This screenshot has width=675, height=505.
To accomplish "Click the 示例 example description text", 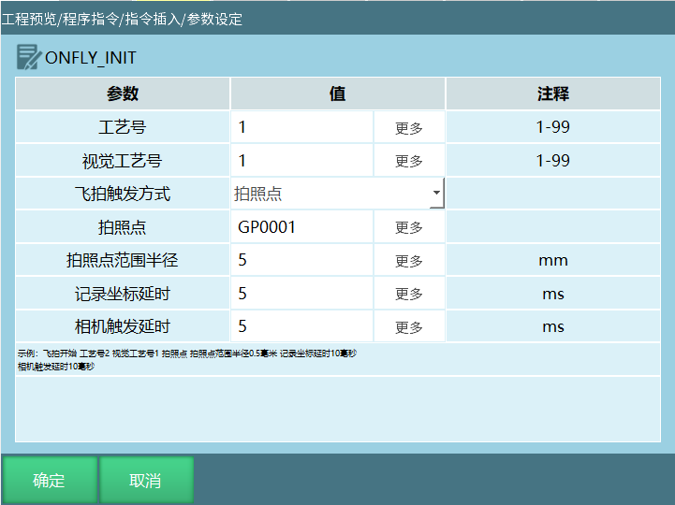I will [x=187, y=360].
